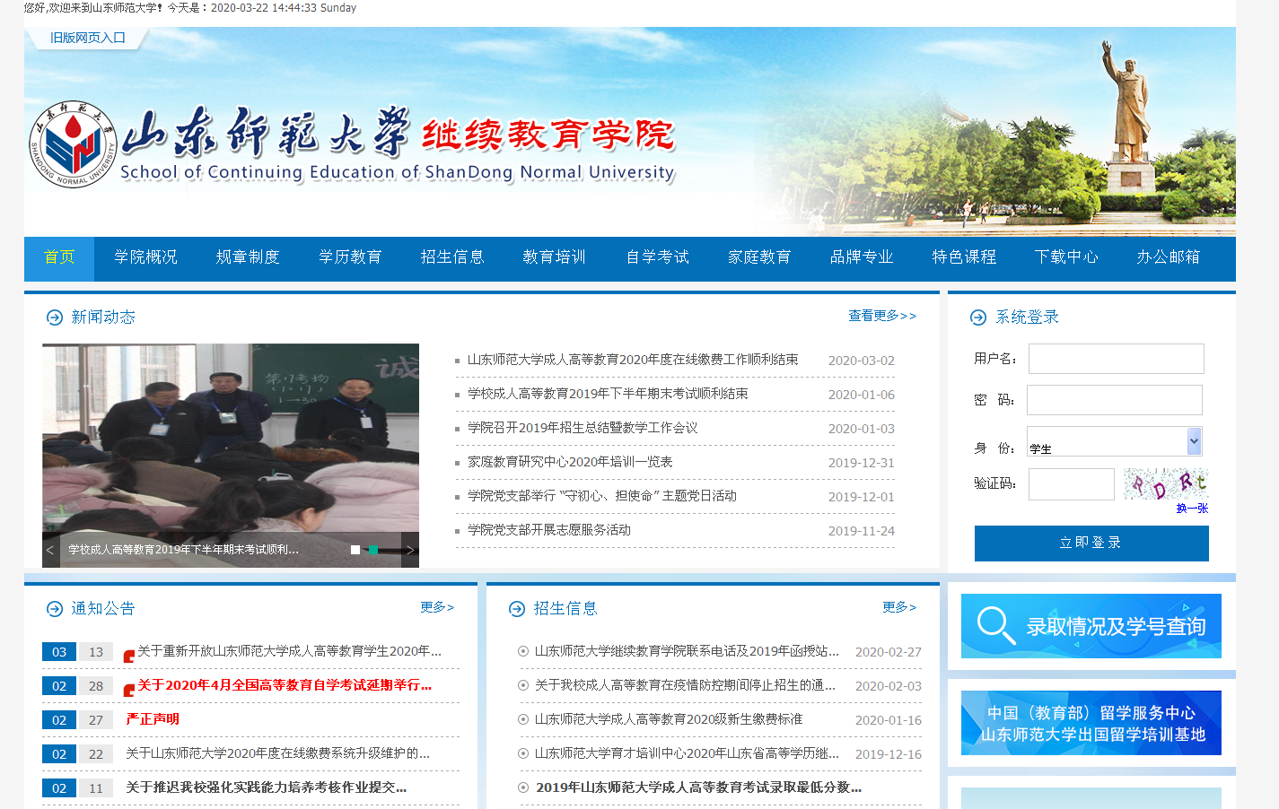
Task: Click the arrow icon beside 系统登录
Action: tap(978, 318)
